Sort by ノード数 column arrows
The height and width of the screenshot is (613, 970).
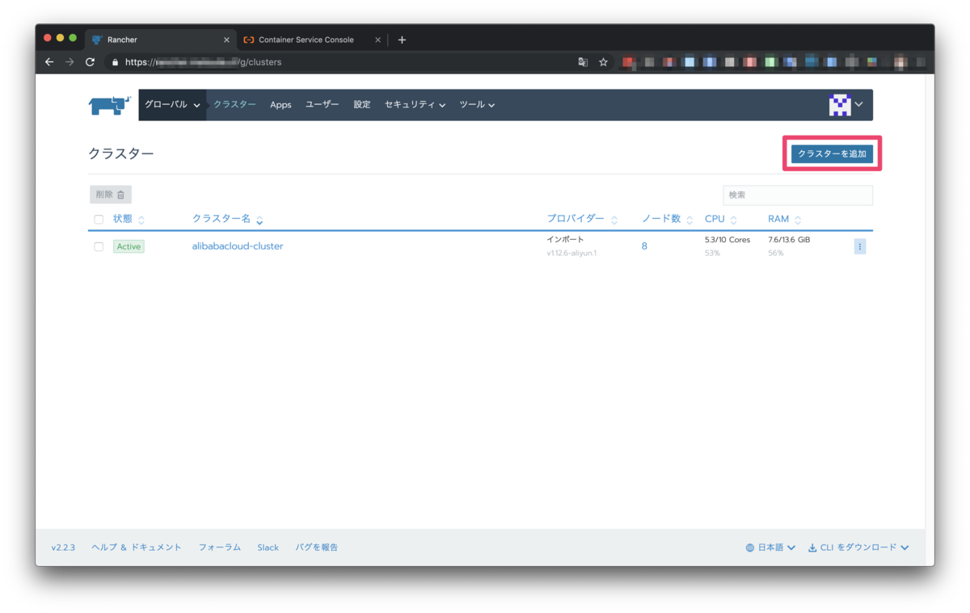click(690, 220)
